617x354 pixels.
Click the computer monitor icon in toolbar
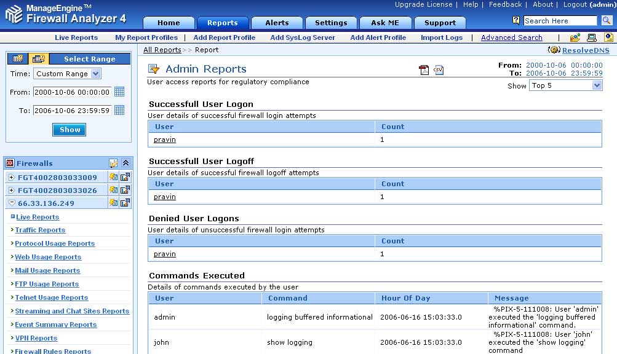point(592,37)
